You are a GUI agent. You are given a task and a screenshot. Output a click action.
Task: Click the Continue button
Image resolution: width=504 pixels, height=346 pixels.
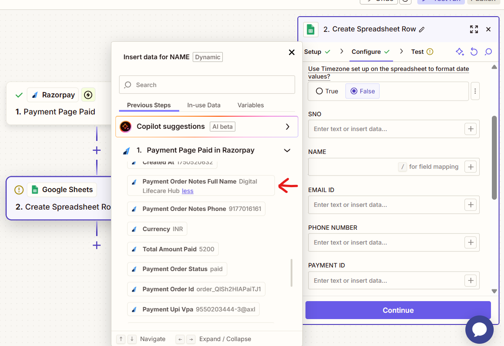(x=398, y=310)
